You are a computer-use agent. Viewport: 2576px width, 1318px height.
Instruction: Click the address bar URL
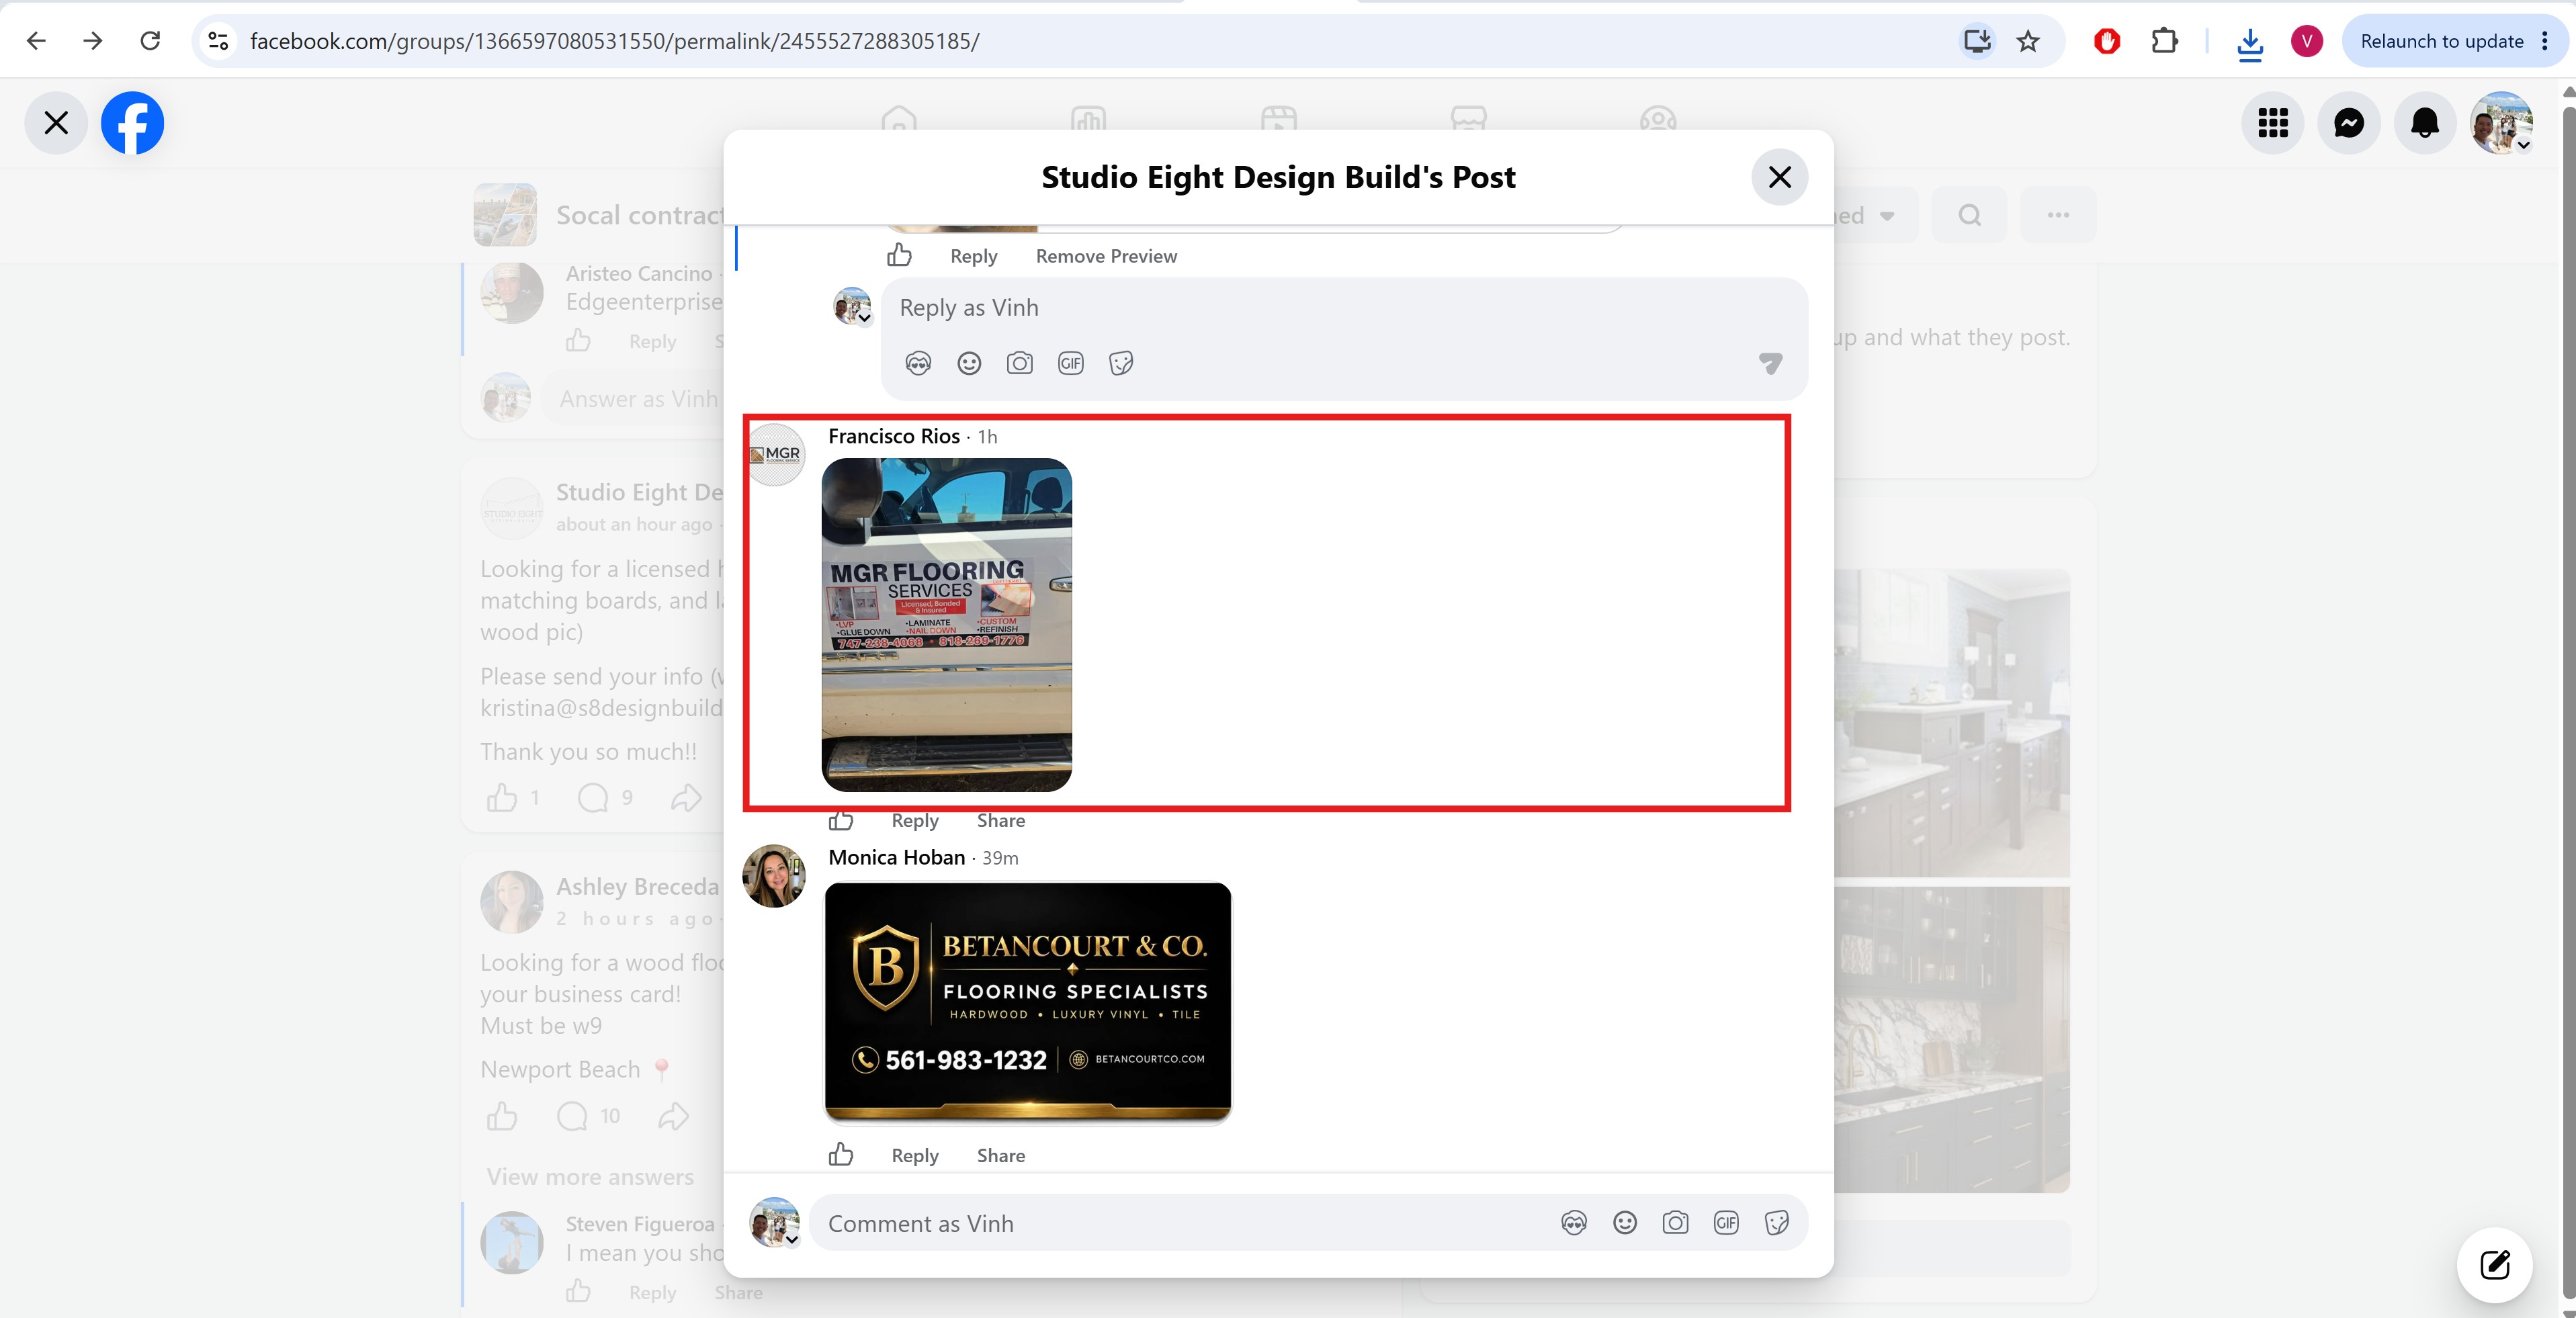(x=614, y=41)
